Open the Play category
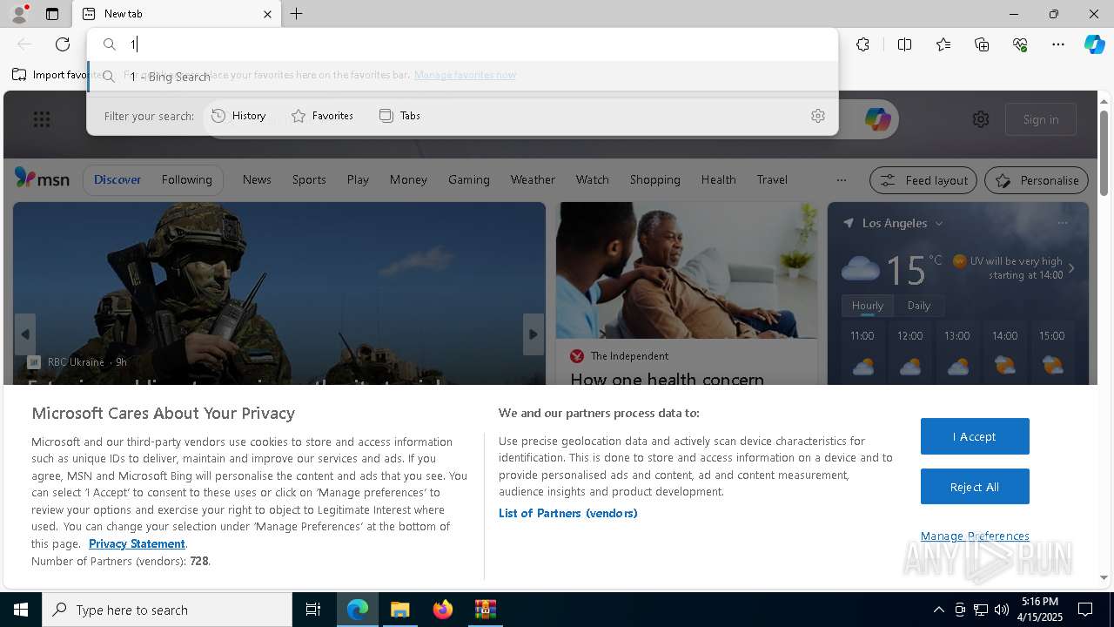 [358, 179]
